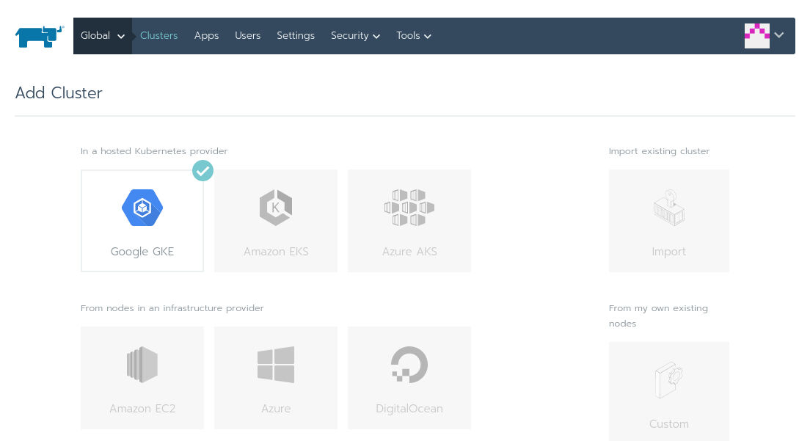Click the Azure AKS label
This screenshot has height=441, width=810.
point(409,252)
